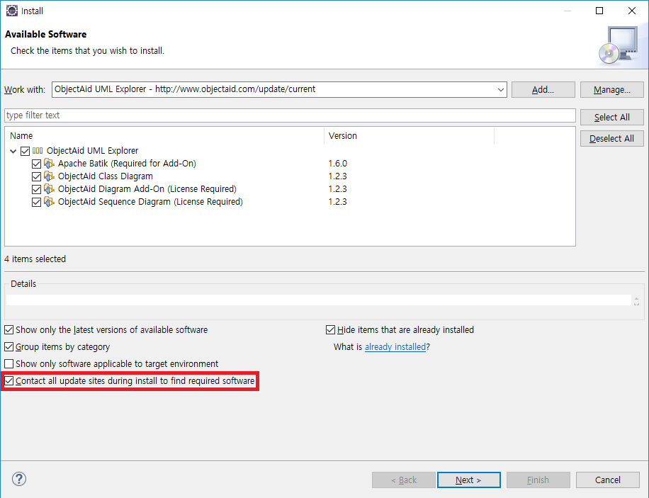Close the Install dialog window

point(632,11)
